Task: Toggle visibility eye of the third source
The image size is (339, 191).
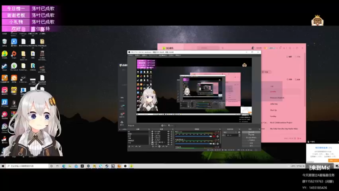Action: tap(168, 136)
